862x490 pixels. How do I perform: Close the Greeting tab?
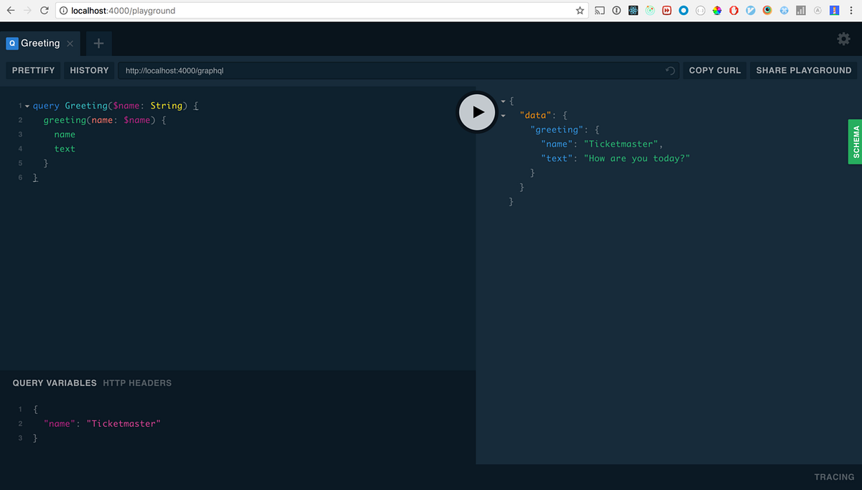(70, 43)
